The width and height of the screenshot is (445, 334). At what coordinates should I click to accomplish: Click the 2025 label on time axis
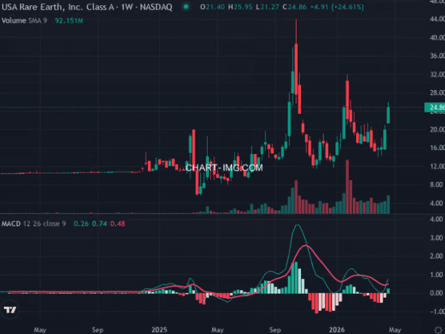[x=160, y=329]
